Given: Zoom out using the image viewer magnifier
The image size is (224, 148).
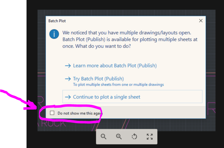Looking at the screenshot, I should [104, 136].
